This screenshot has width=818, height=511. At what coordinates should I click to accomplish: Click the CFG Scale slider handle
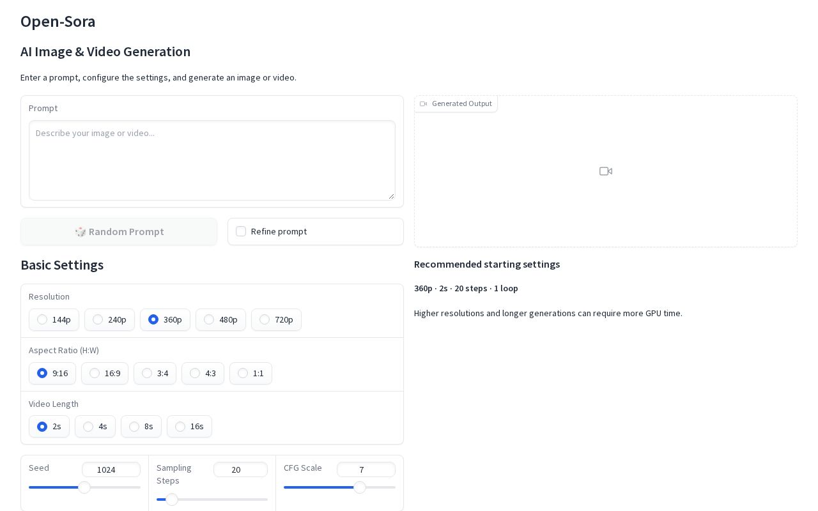click(360, 487)
